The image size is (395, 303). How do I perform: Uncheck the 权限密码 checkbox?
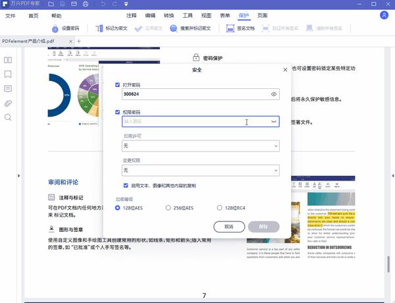coord(117,112)
